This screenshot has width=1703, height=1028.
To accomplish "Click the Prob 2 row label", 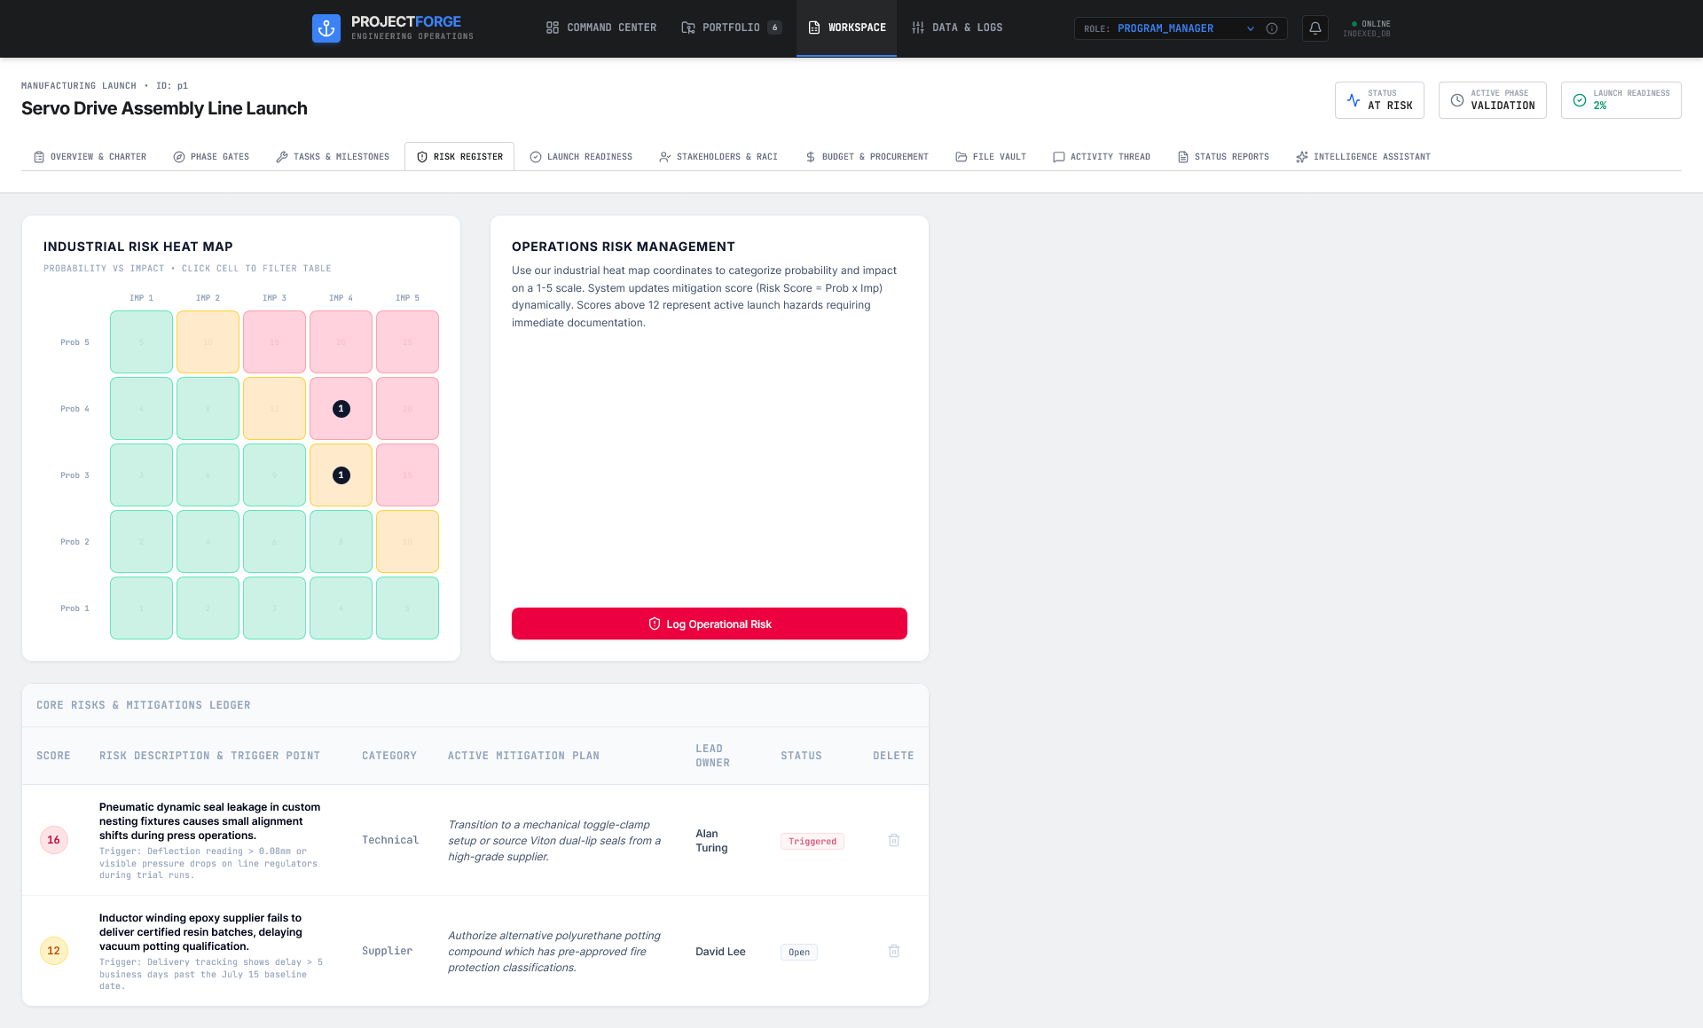I will [x=75, y=542].
